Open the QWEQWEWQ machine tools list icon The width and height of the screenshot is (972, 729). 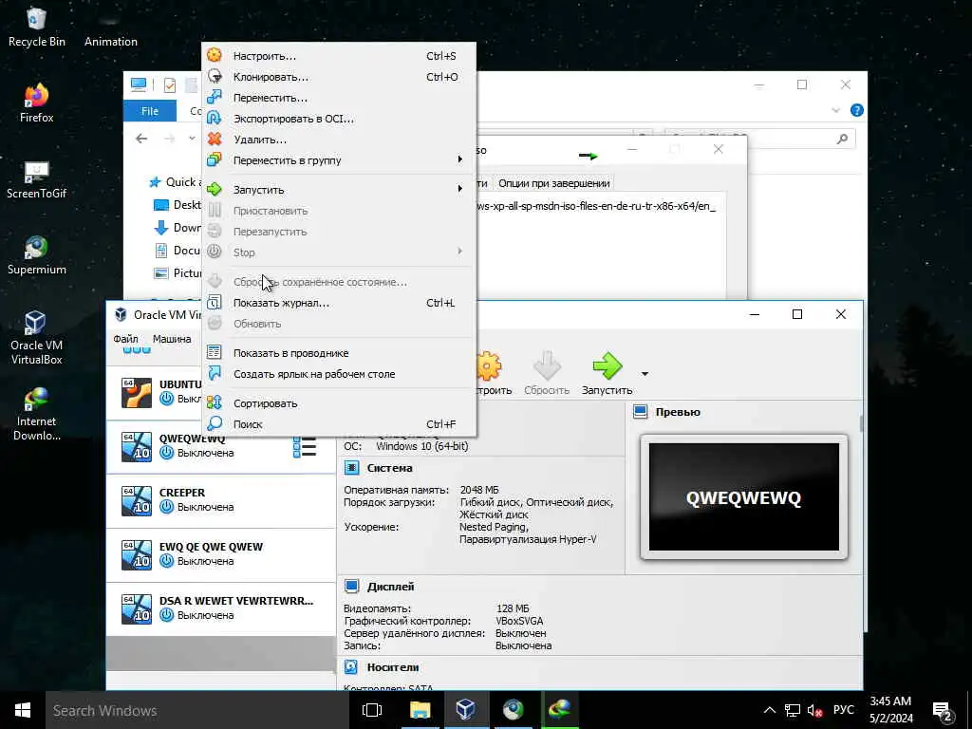305,446
